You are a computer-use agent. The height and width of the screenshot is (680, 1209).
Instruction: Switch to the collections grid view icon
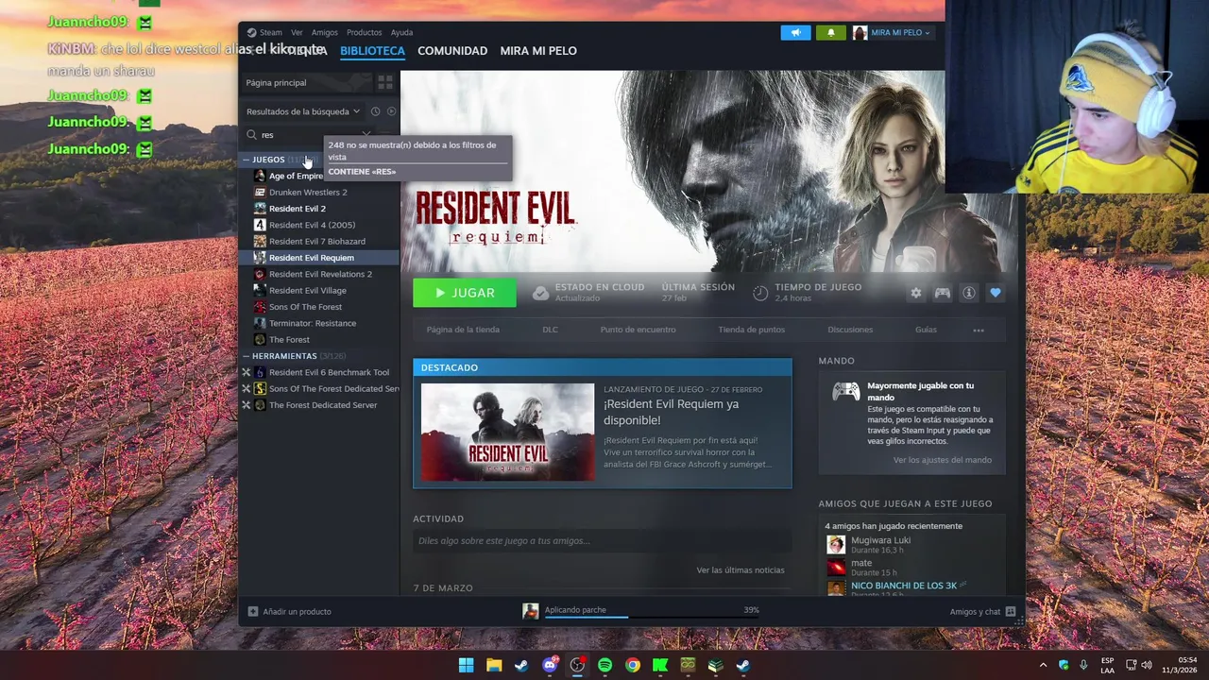[x=384, y=82]
